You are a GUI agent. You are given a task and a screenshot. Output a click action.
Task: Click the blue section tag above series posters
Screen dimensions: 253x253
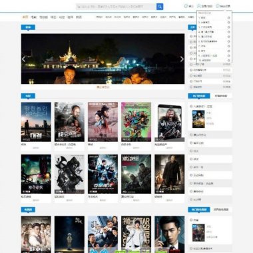tap(28, 210)
